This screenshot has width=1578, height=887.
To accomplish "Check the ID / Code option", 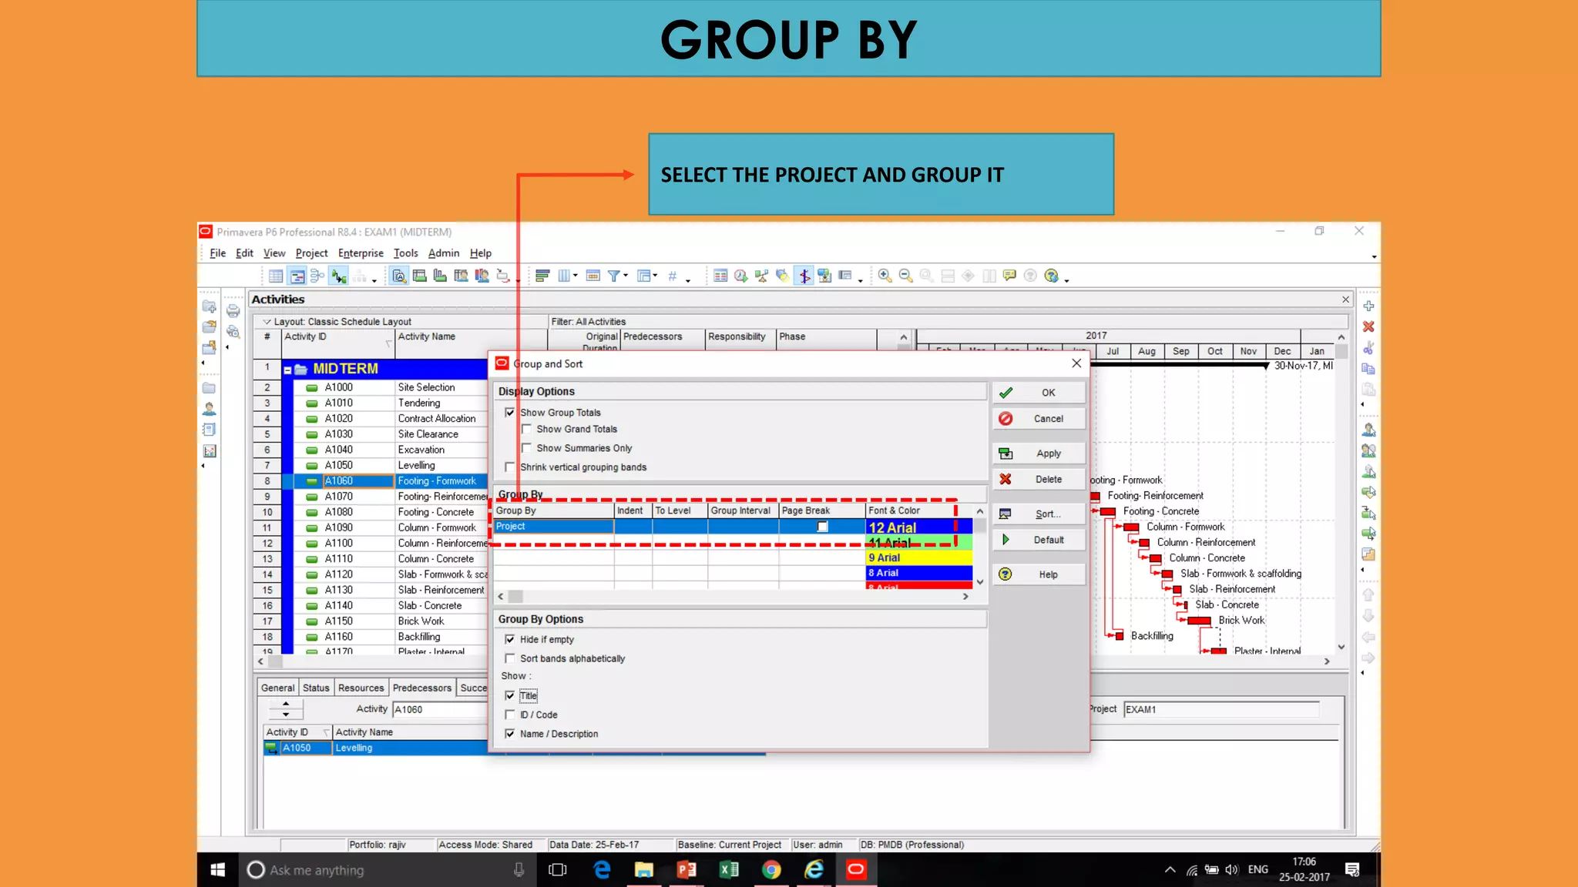I will [x=510, y=715].
